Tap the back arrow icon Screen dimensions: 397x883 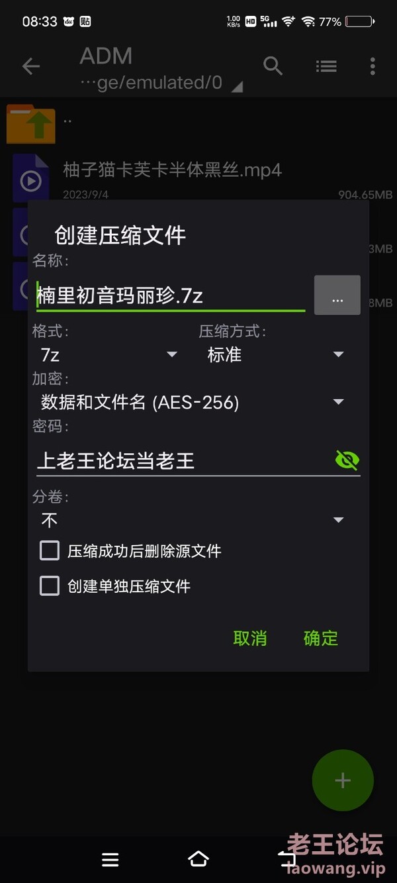31,66
